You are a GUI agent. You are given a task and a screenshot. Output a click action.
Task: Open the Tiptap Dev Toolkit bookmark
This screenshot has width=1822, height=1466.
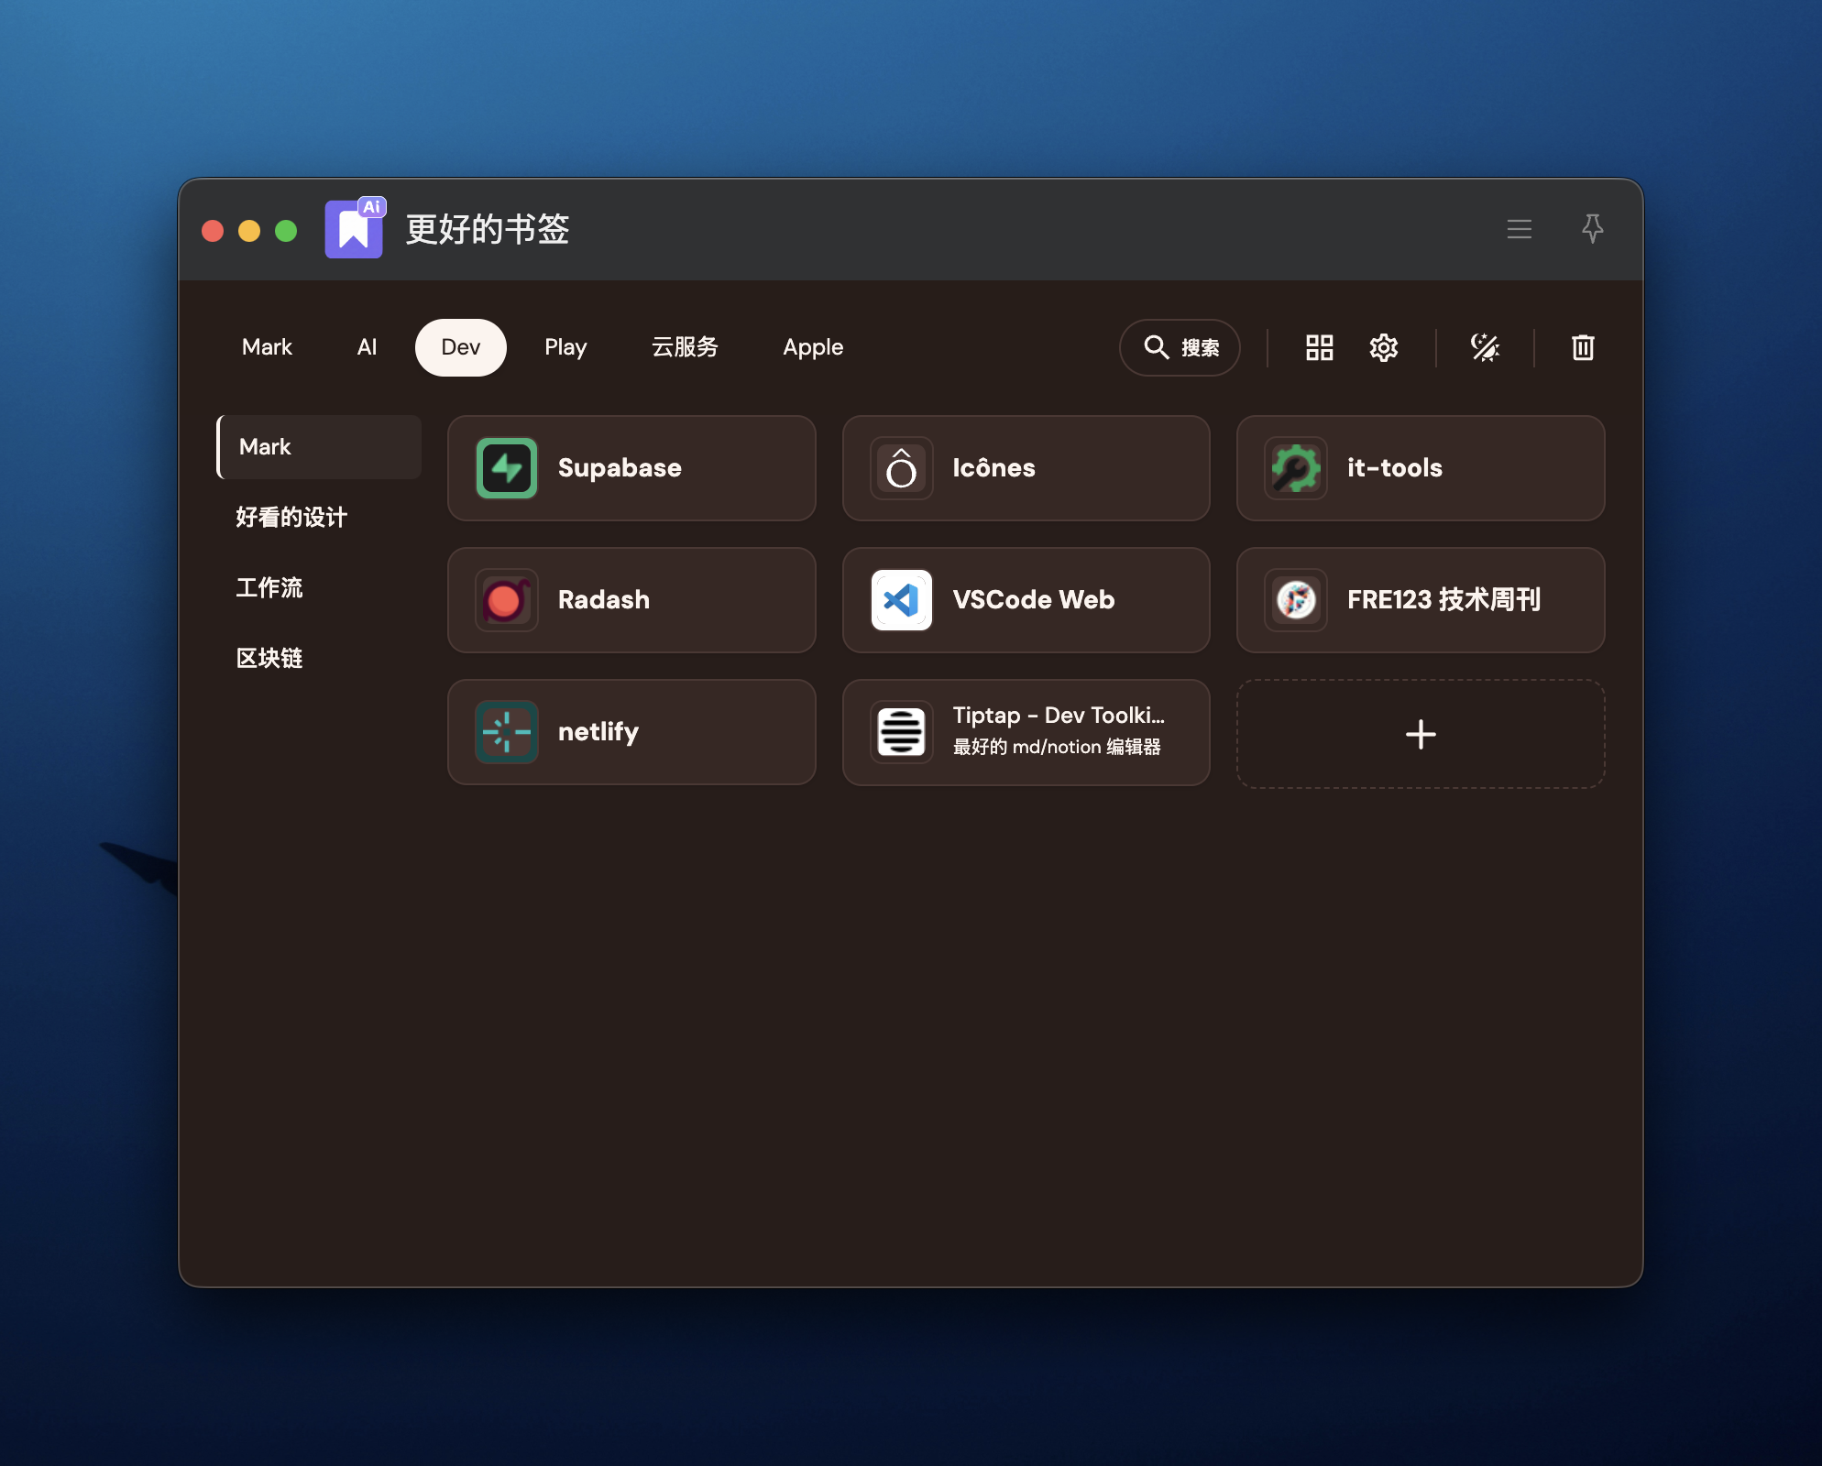coord(1026,732)
